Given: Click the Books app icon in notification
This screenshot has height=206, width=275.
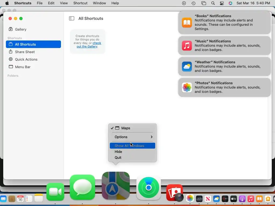Looking at the screenshot, I should click(187, 23).
